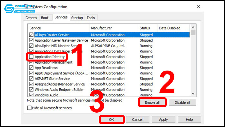Screen dimensions: 225x127
Task: Uncheck App Readiness service checkbox
Action: (31, 68)
